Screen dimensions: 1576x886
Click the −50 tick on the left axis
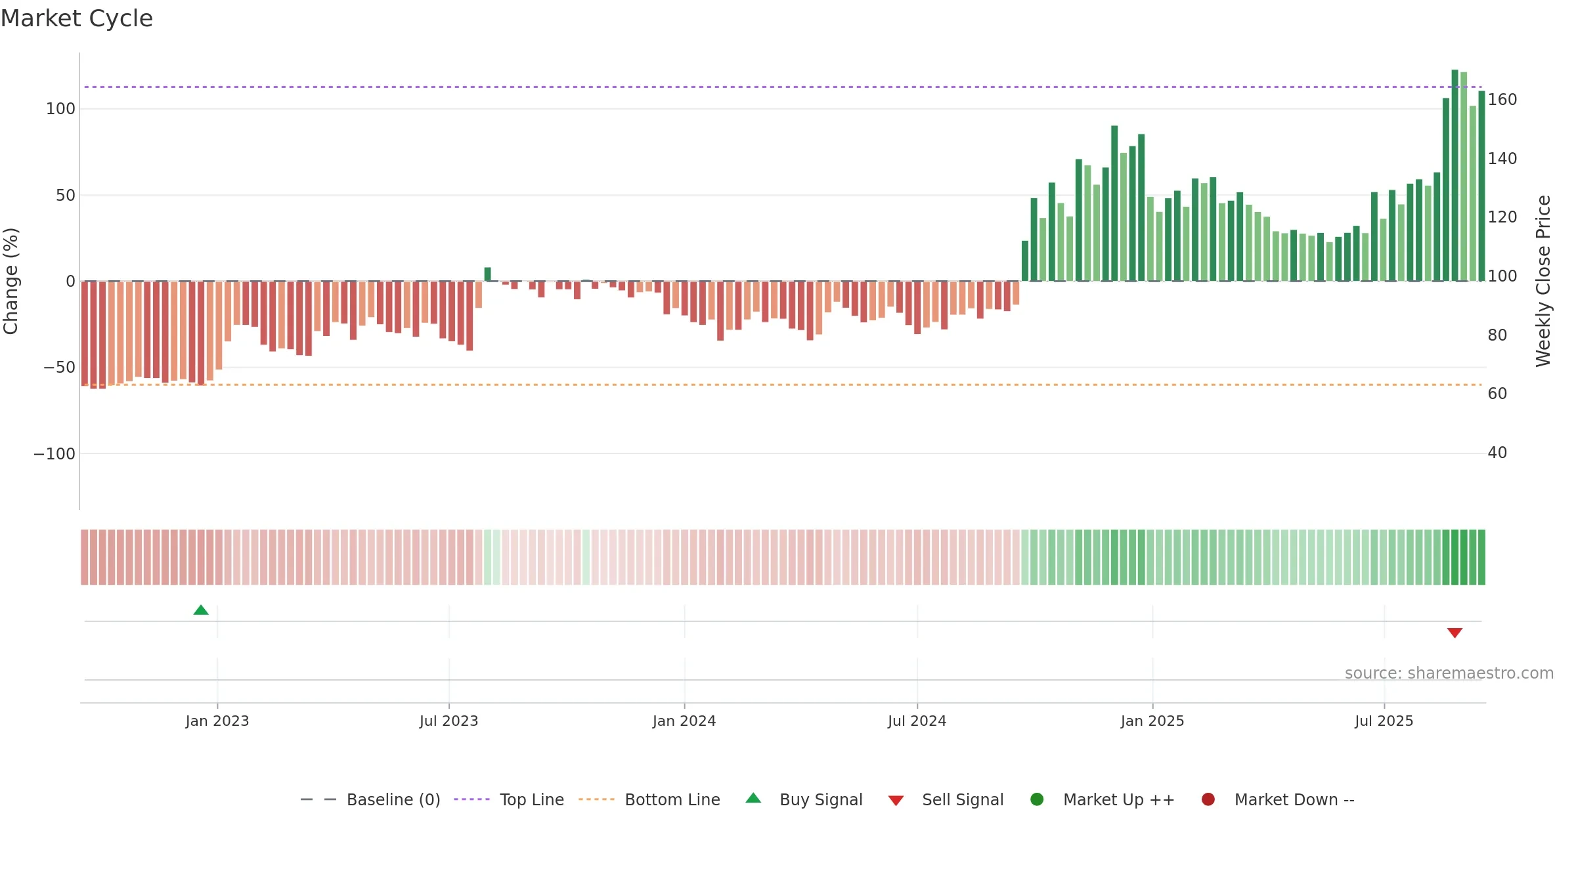[x=59, y=368]
